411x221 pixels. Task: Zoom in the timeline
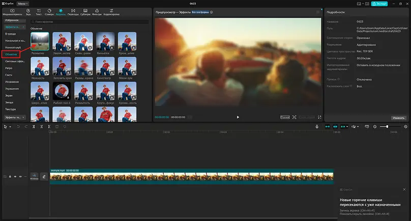(405, 127)
